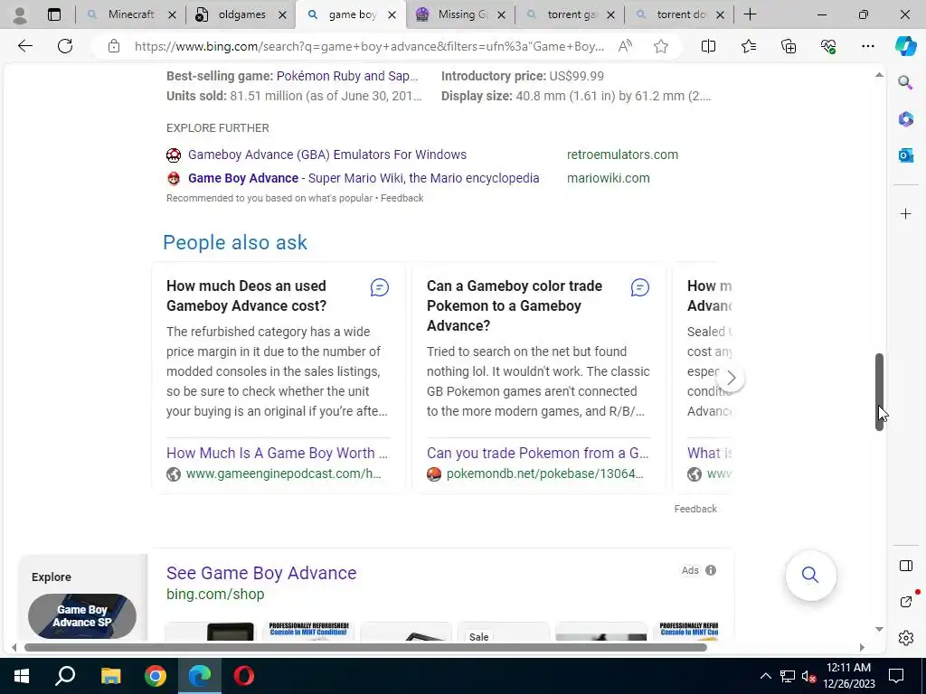Show hidden system tray icons chevron

[765, 676]
